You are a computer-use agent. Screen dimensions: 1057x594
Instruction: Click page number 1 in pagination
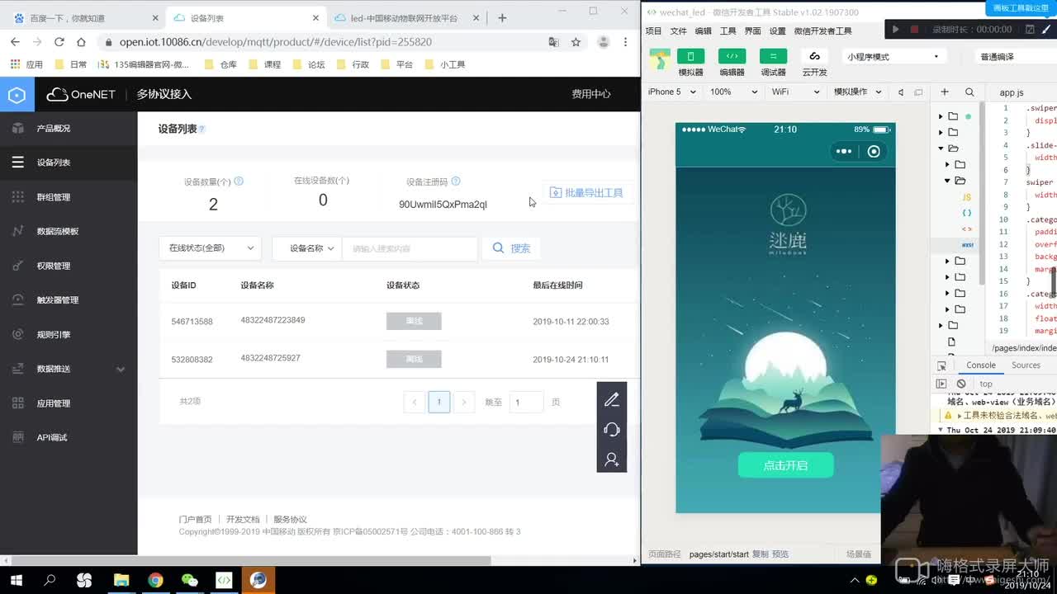pyautogui.click(x=439, y=403)
